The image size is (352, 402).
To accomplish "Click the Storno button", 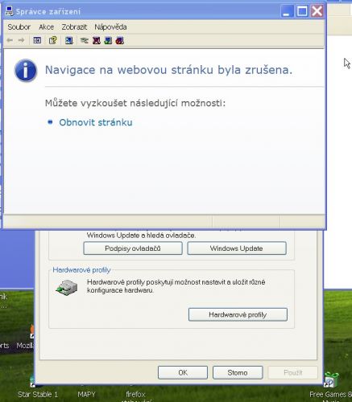I will pos(238,373).
